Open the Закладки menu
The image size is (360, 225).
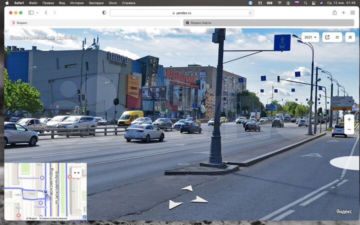pos(96,3)
